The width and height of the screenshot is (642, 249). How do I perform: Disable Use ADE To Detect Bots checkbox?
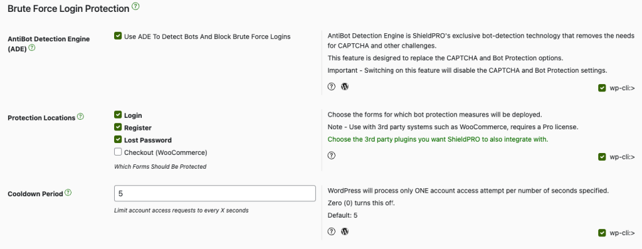(x=118, y=36)
